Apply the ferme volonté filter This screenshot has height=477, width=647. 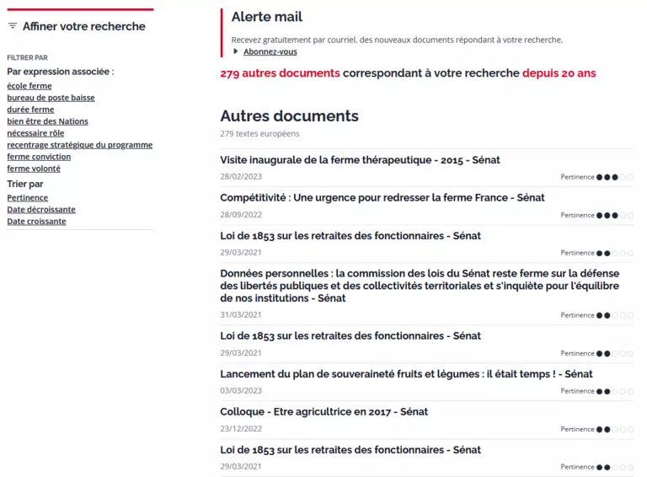(x=34, y=169)
